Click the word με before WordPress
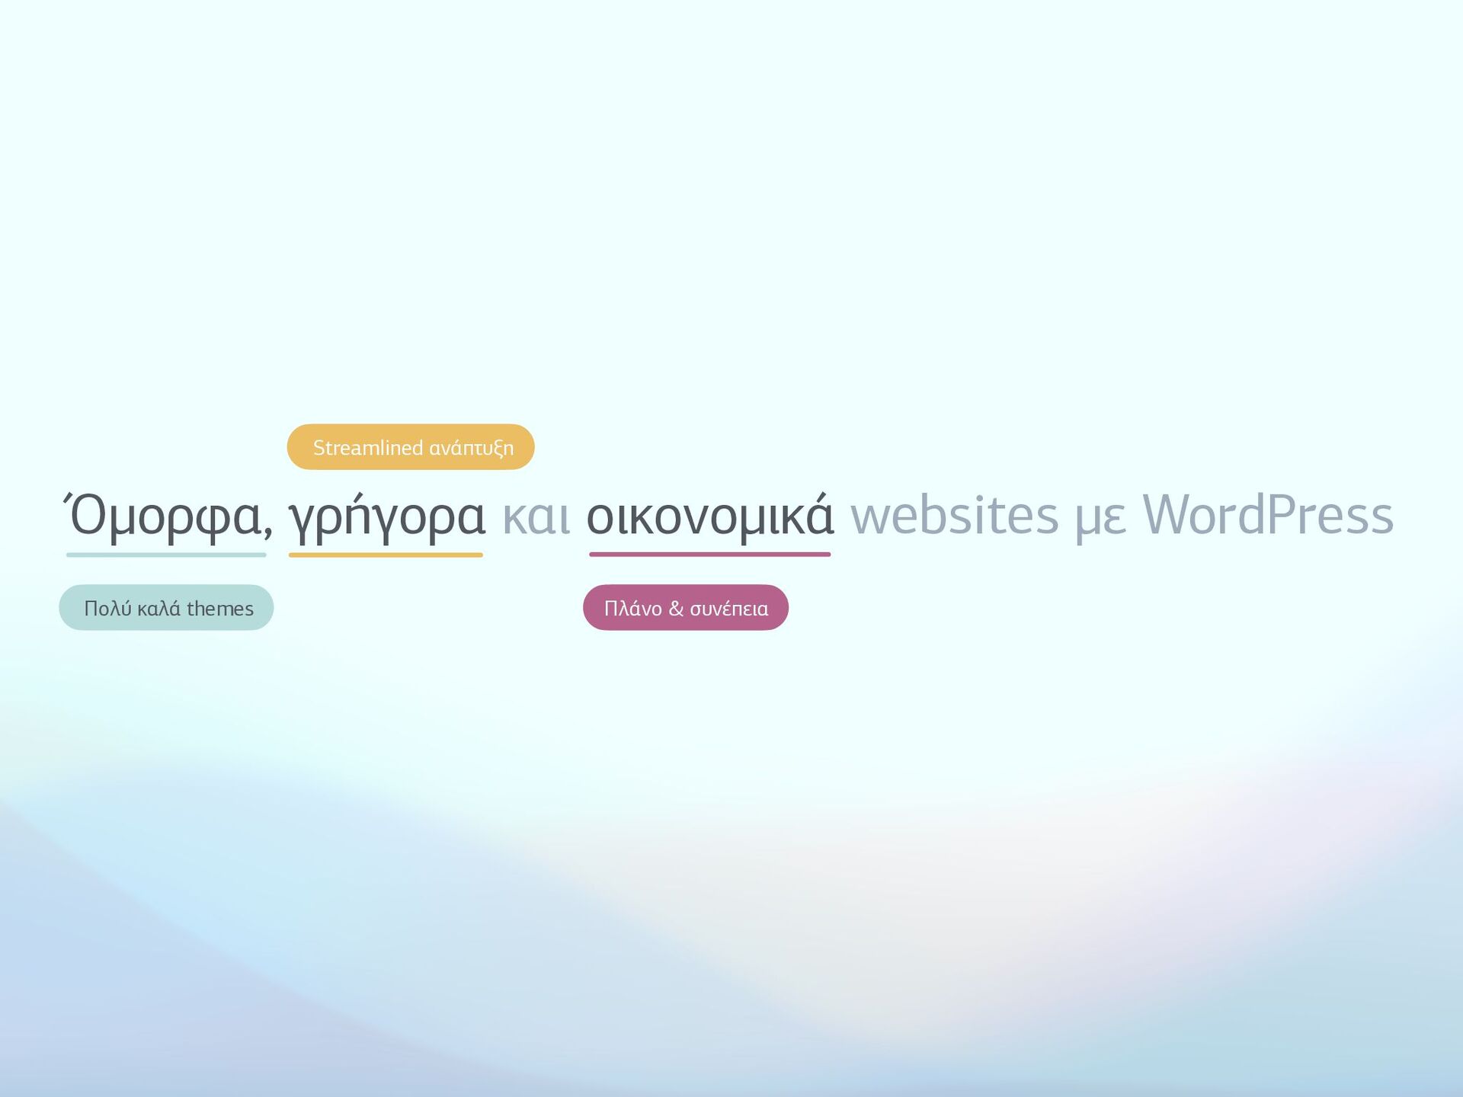Screen dimensions: 1463x1097 pyautogui.click(x=1100, y=518)
